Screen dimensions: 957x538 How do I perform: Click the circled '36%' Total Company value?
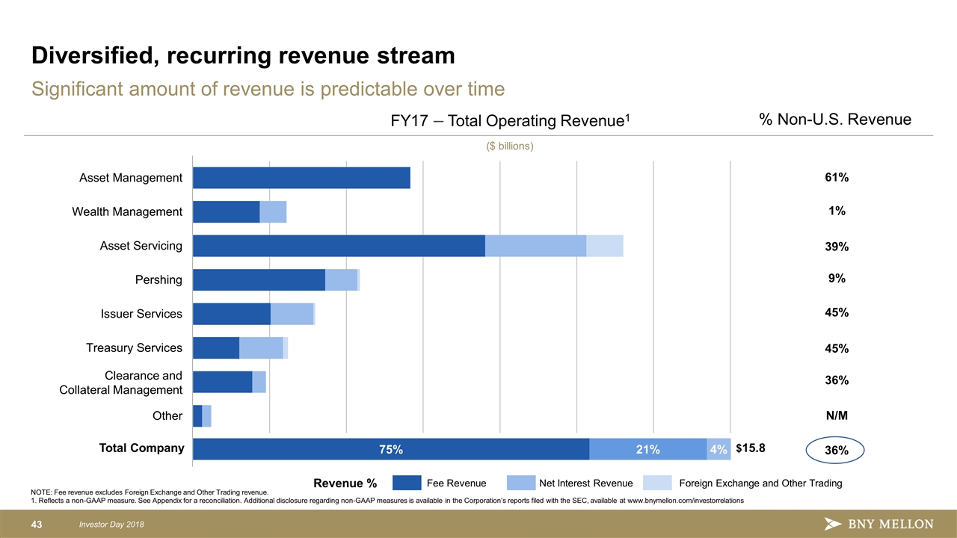click(835, 451)
